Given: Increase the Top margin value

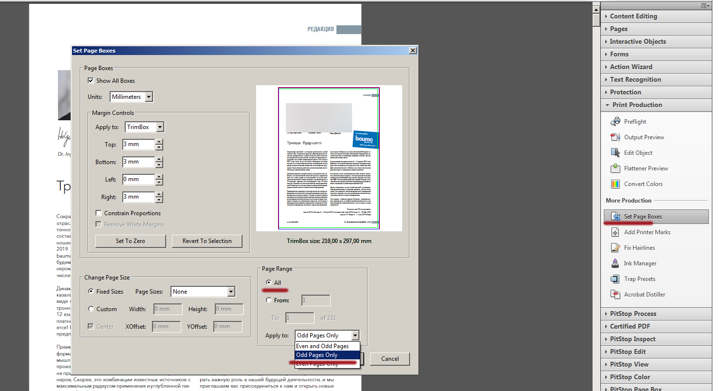Looking at the screenshot, I should click(x=159, y=142).
